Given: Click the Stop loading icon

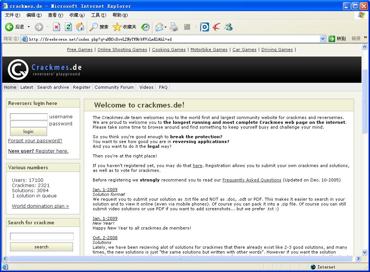Looking at the screenshot, I should tap(56, 27).
